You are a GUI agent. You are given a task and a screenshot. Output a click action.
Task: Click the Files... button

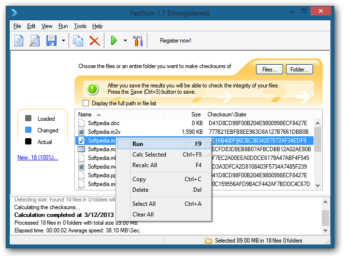click(270, 70)
